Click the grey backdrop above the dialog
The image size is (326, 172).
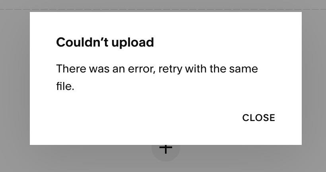[163, 4]
